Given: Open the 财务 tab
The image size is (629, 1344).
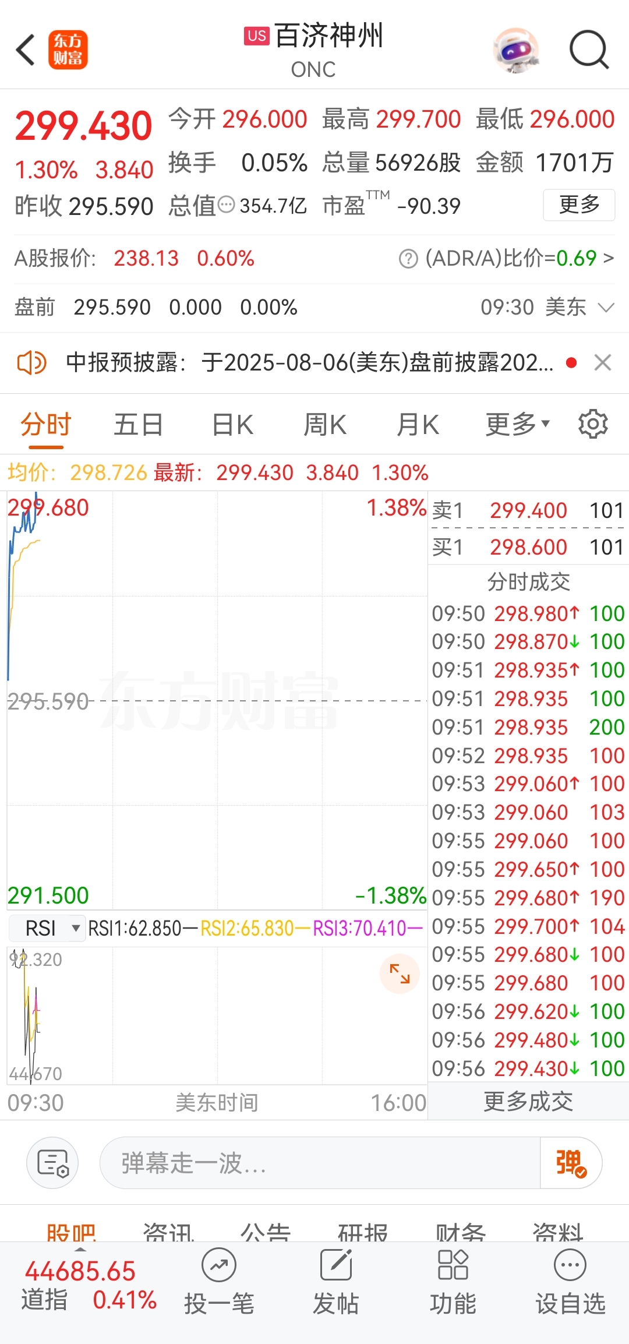Looking at the screenshot, I should pyautogui.click(x=461, y=1232).
